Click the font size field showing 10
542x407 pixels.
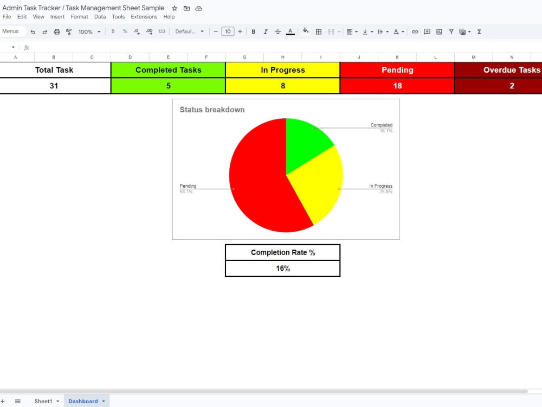[228, 31]
